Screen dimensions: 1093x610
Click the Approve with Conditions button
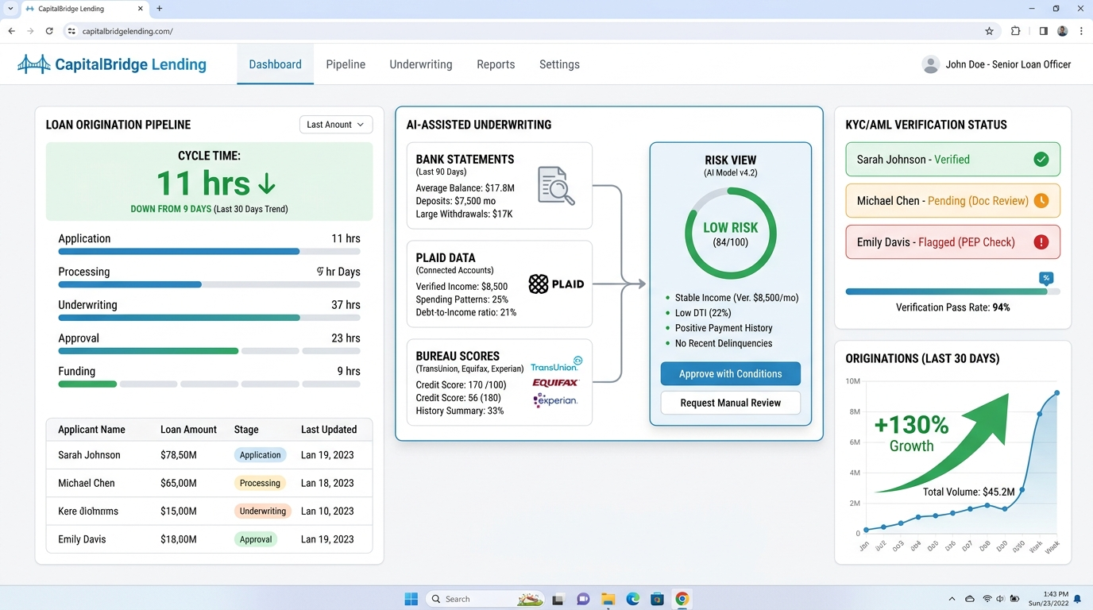pyautogui.click(x=730, y=373)
